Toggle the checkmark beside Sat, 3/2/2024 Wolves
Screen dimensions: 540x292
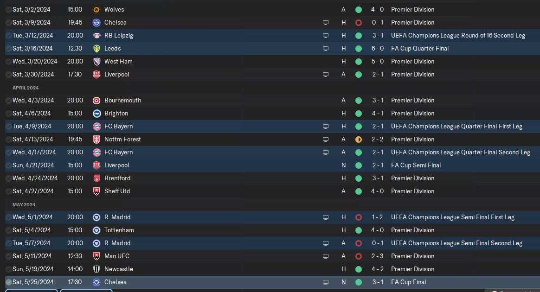pos(8,9)
